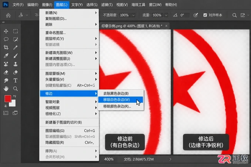The image size is (251, 167).
Task: Choose 去除黑色杂边(B)
Action: coord(121,93)
